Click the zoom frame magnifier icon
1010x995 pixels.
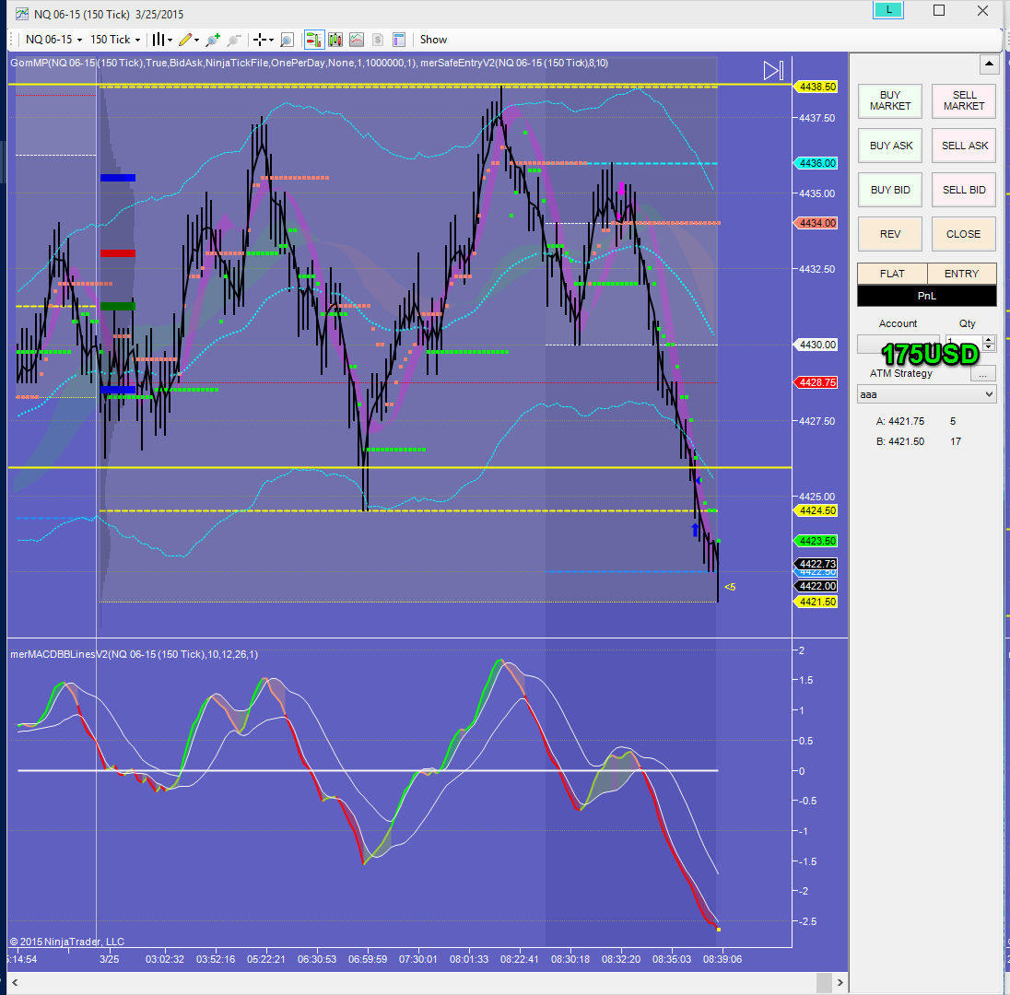coord(288,40)
